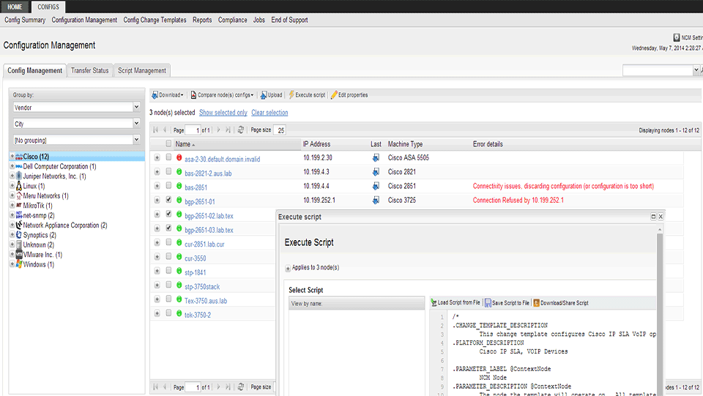Click green status icon of tok-3750-2
This screenshot has height=396, width=703.
coord(179,313)
